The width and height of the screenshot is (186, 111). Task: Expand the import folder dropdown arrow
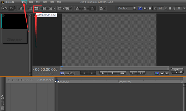[x=63, y=8]
